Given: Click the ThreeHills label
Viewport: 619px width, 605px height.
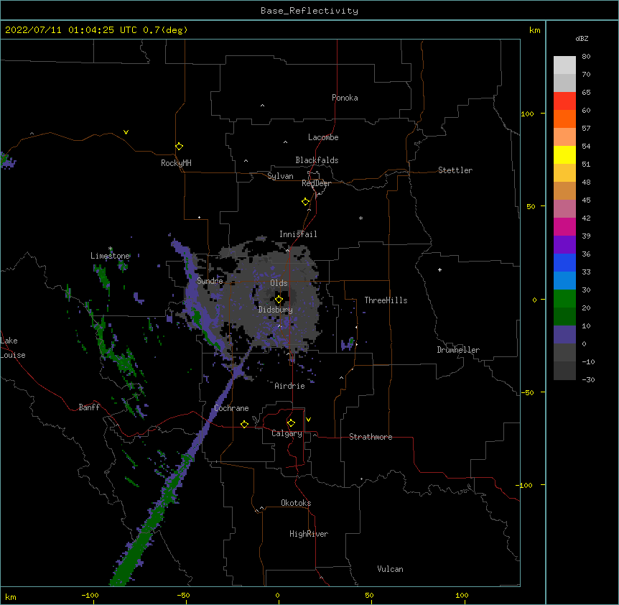Looking at the screenshot, I should pos(386,300).
